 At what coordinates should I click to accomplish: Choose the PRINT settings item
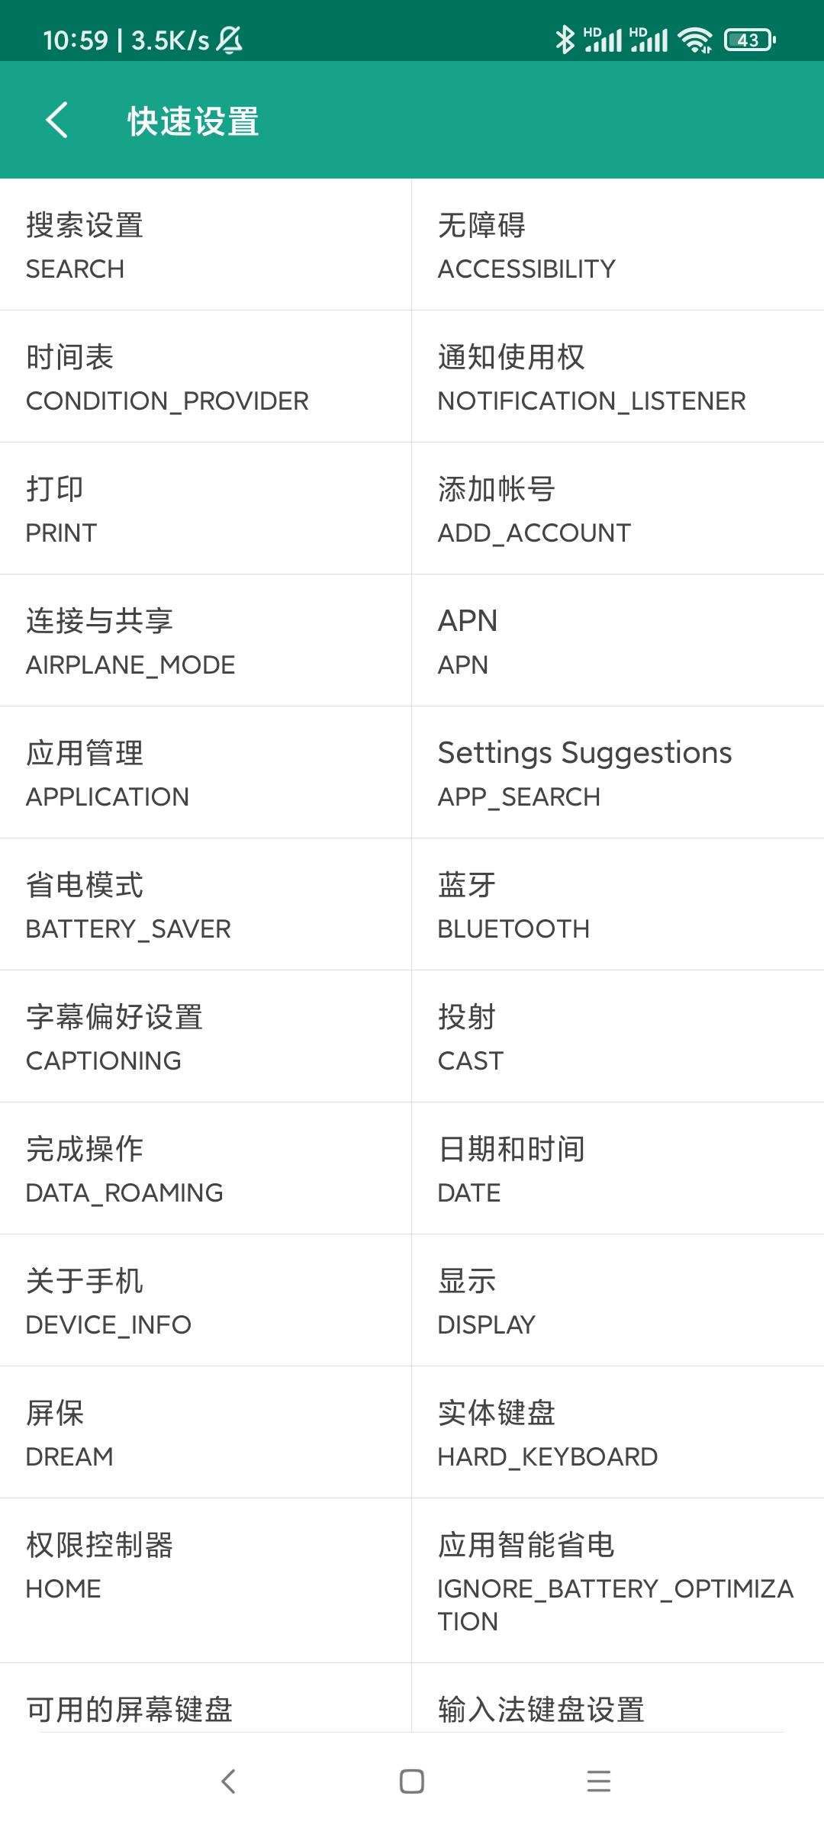(x=205, y=509)
